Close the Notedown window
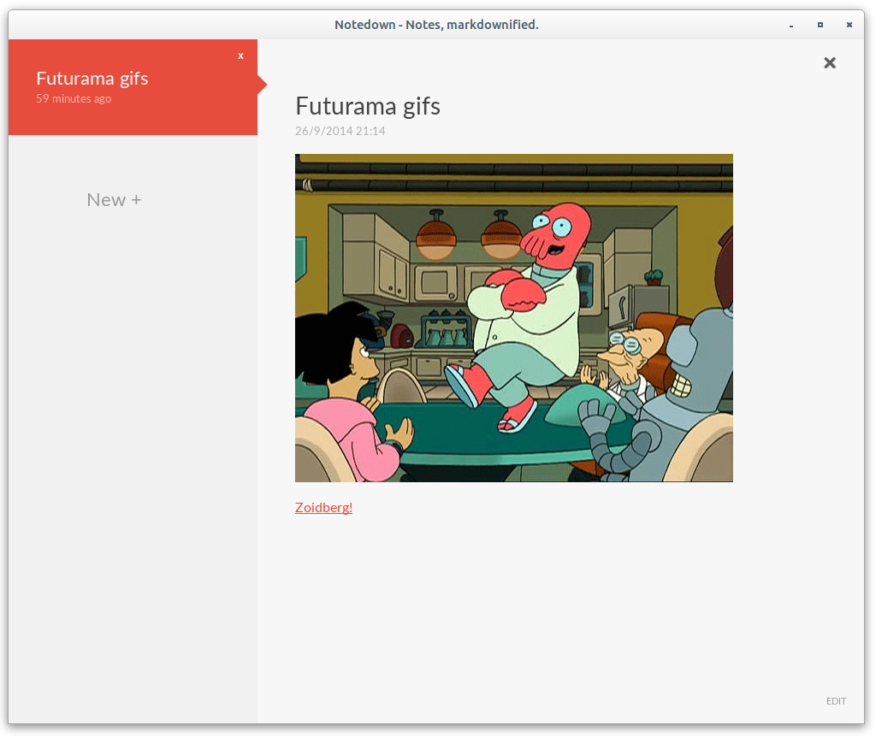Viewport: 876px width, 737px height. (849, 25)
